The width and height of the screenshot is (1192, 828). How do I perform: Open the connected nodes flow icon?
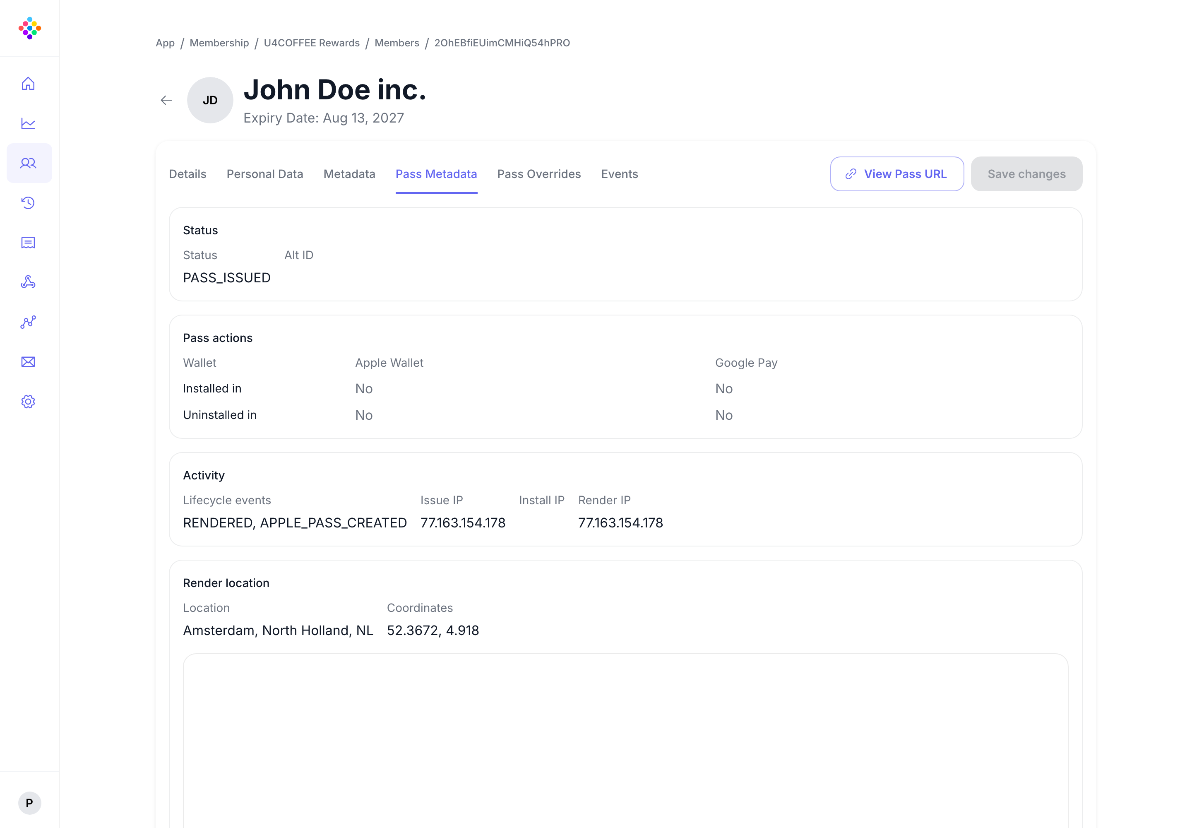click(28, 322)
